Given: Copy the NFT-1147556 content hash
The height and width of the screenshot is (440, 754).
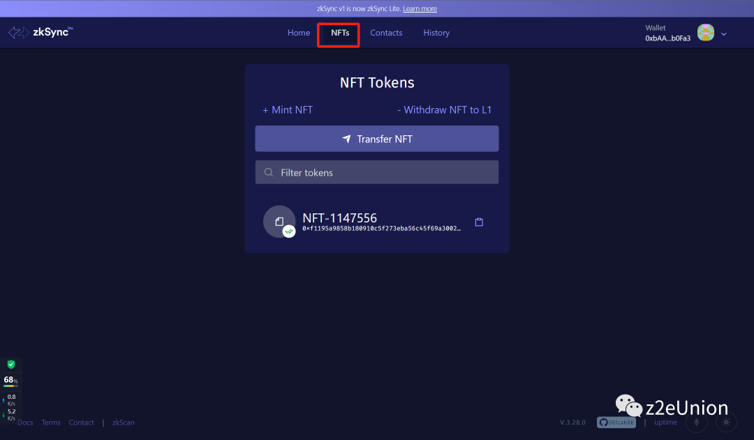Looking at the screenshot, I should [479, 222].
